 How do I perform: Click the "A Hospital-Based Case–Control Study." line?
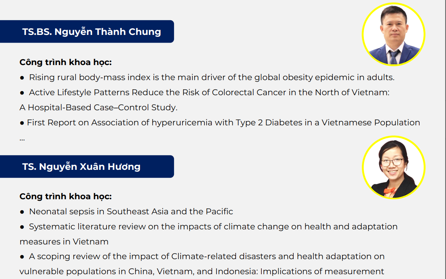click(98, 108)
